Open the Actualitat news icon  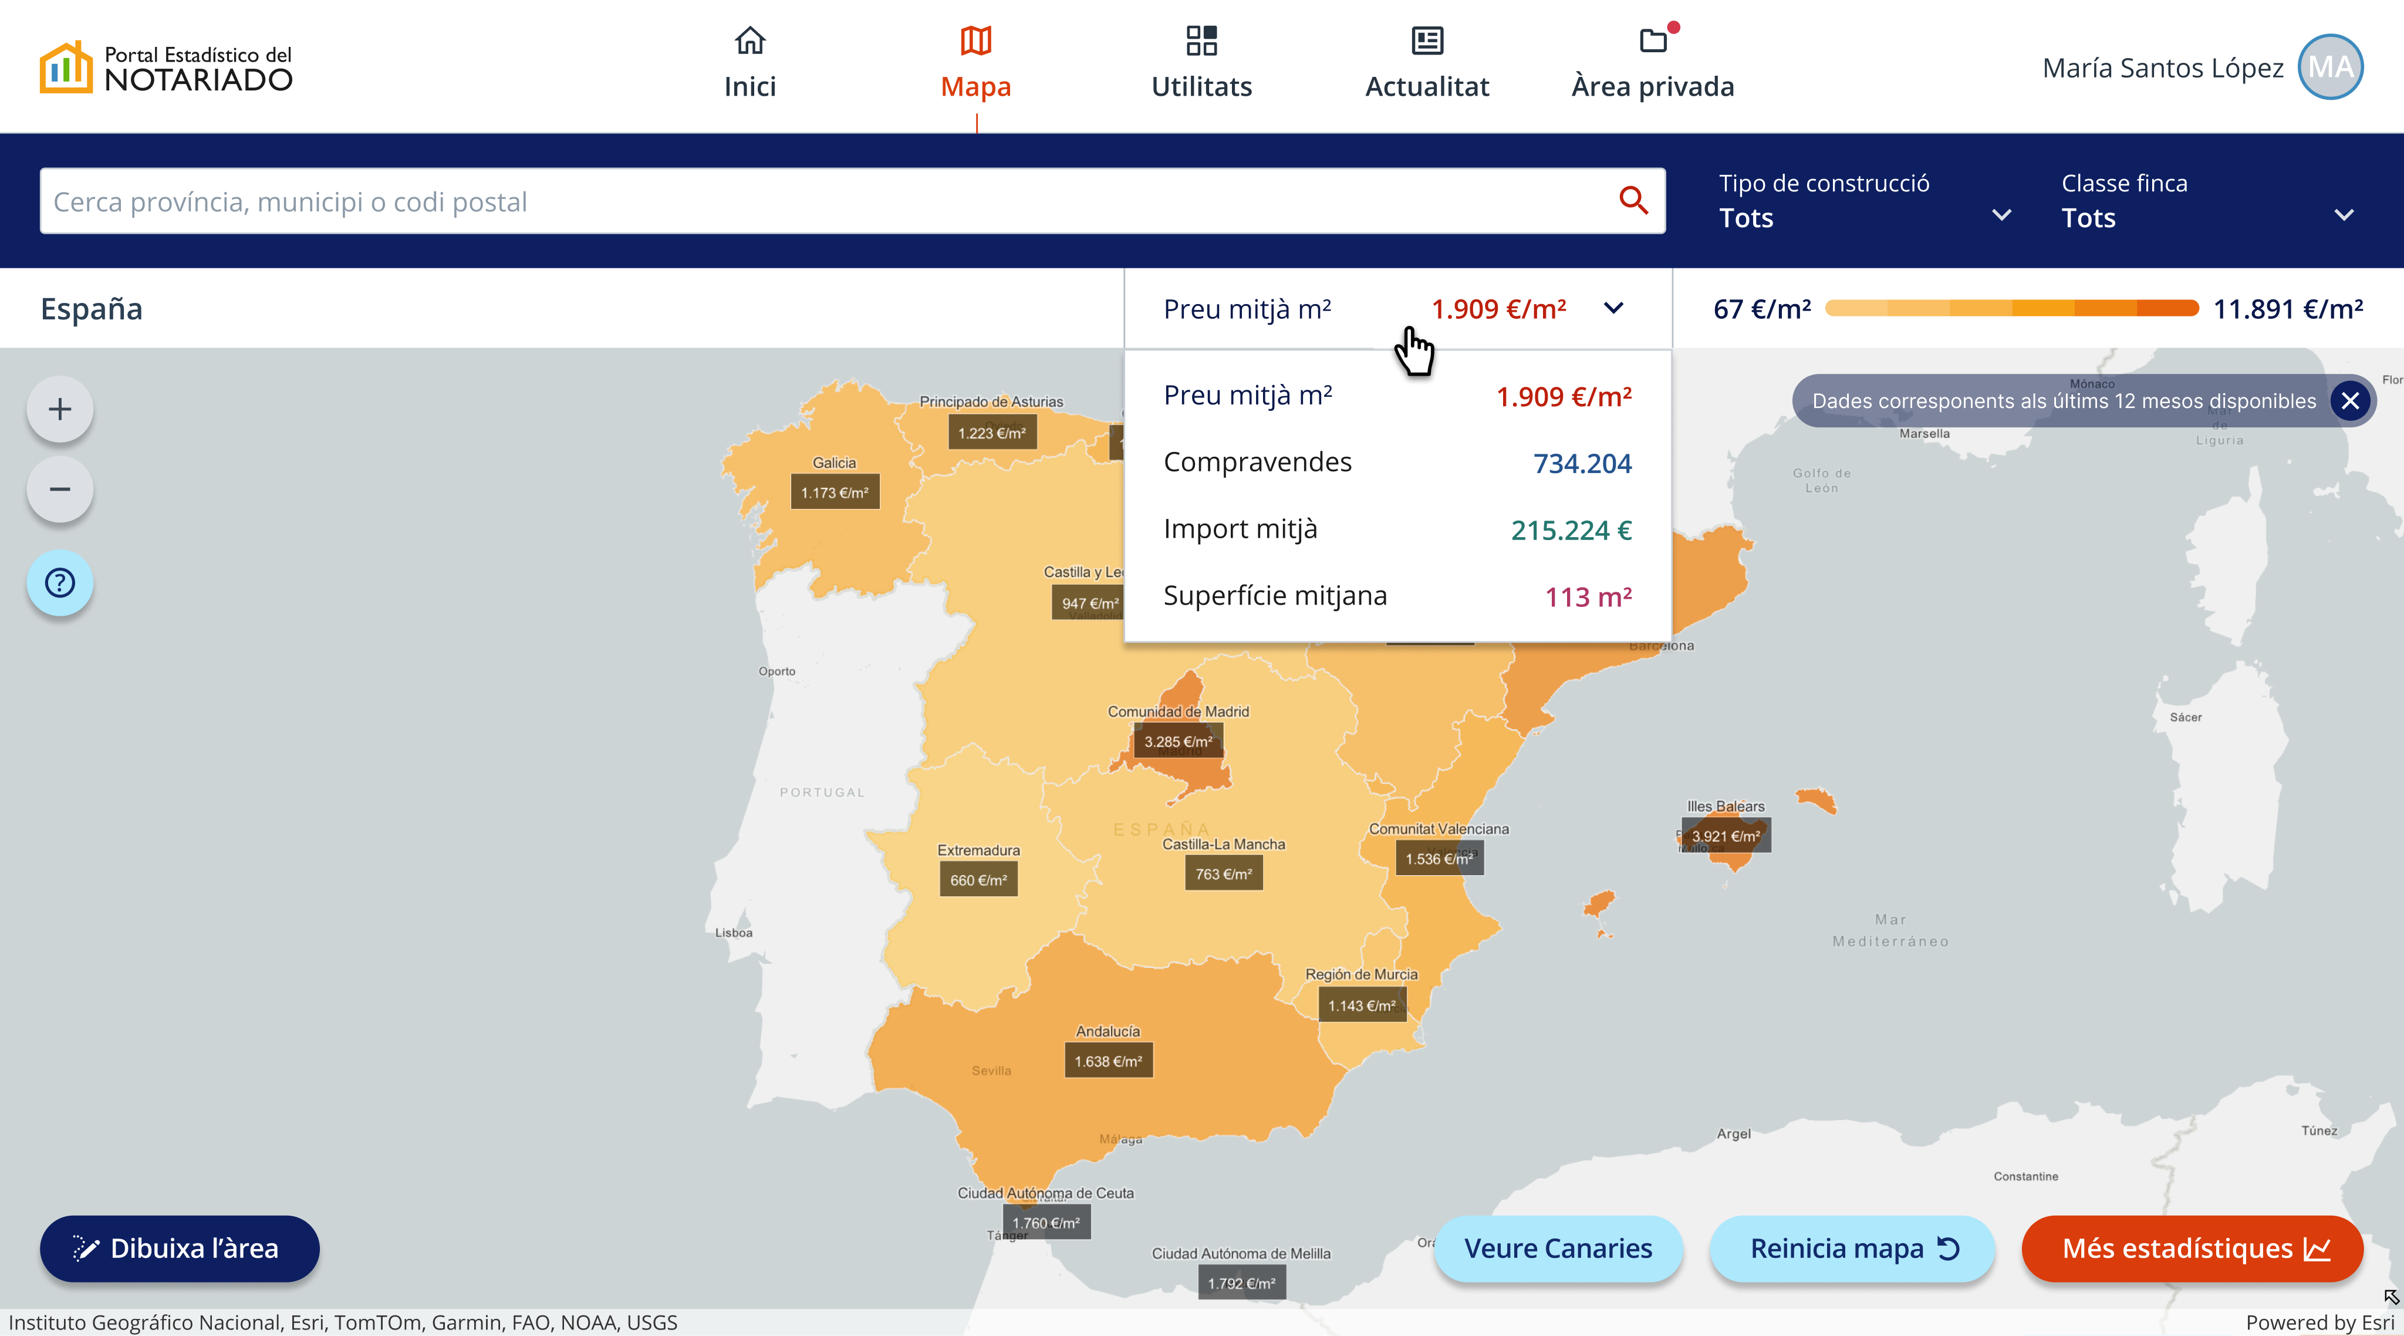click(x=1427, y=41)
